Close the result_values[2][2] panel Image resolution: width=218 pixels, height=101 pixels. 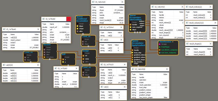[215, 23]
